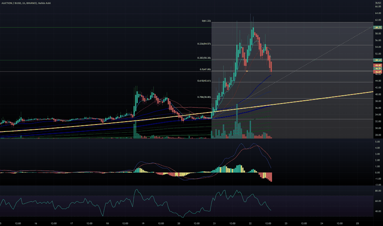Image resolution: width=383 pixels, height=226 pixels.
Task: Click the RSI line peak on date 19
Action: [136, 189]
